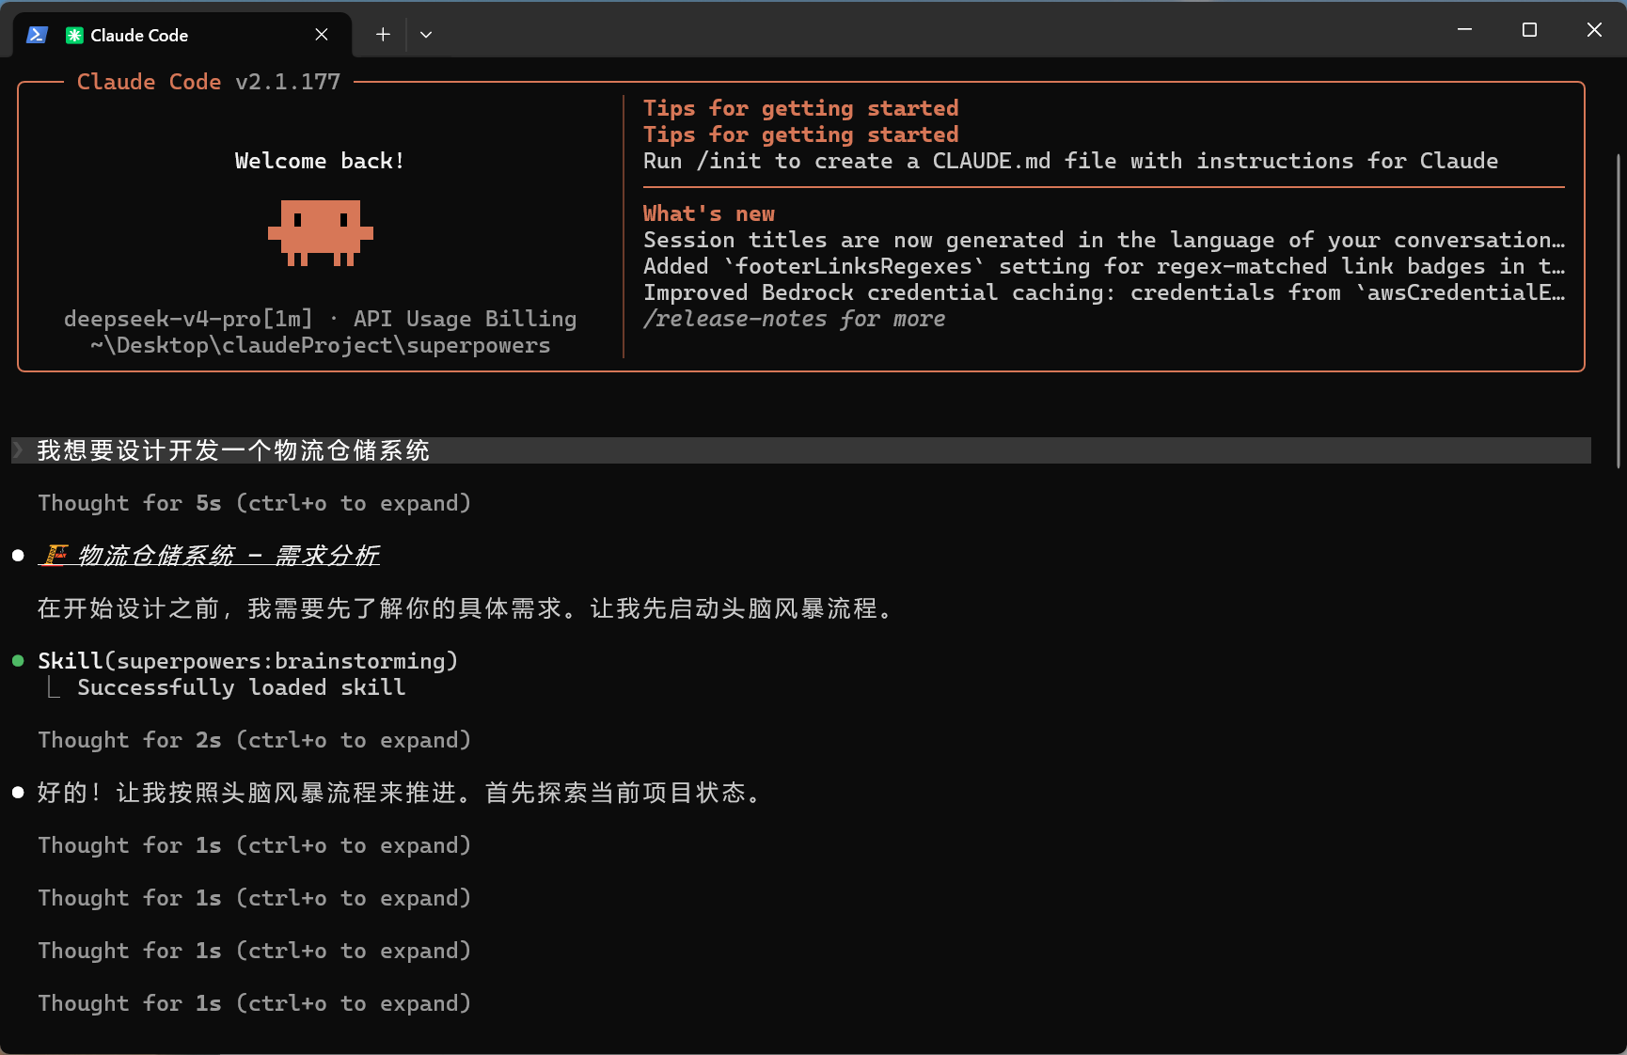Viewport: 1627px width, 1055px height.
Task: Click the '/release-notes for more' text
Action: [795, 319]
